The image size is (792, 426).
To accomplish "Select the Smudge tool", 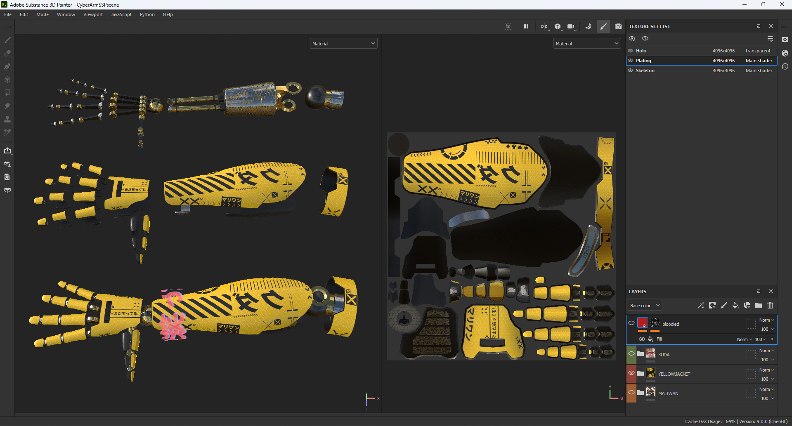I will 7,106.
